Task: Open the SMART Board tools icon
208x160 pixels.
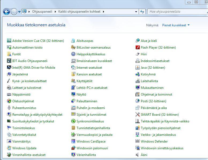Action: click(138, 114)
